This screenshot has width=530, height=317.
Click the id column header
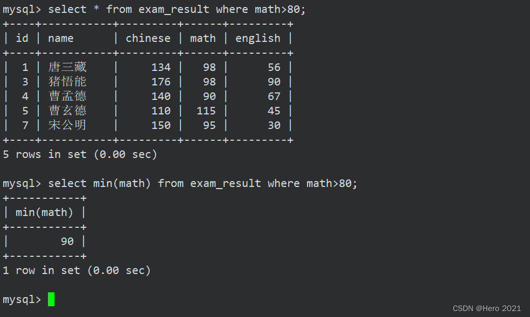tap(22, 38)
